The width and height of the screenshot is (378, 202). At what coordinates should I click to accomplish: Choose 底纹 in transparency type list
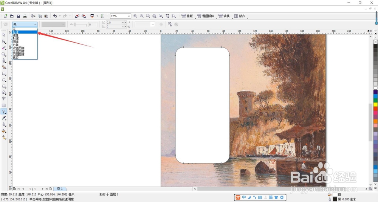tap(25, 58)
